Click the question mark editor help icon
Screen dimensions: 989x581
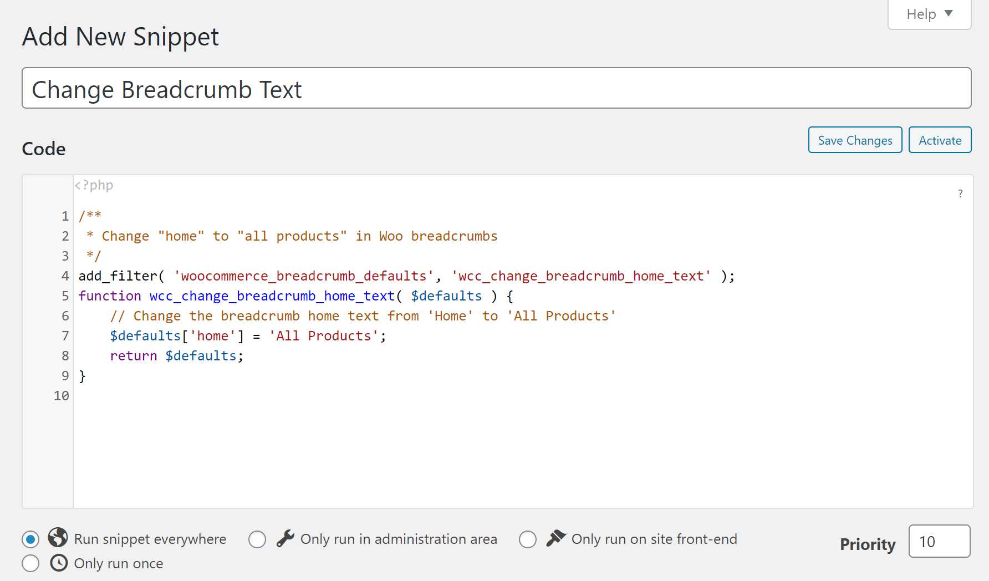(960, 193)
